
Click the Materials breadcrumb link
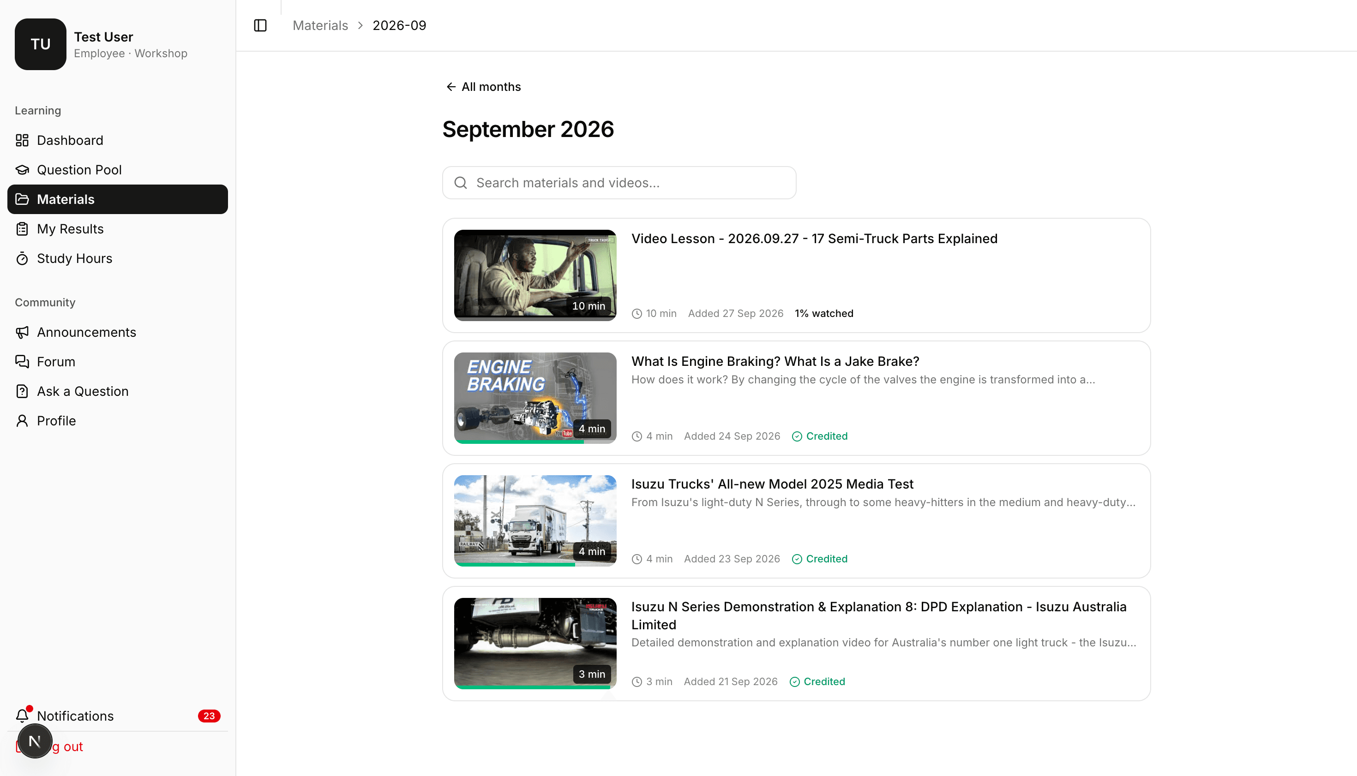(x=320, y=25)
